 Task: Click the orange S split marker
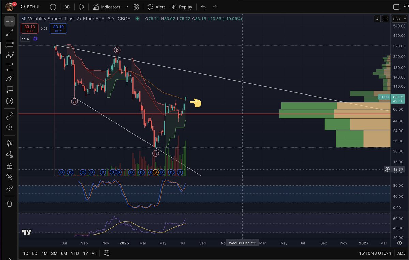pos(156,172)
